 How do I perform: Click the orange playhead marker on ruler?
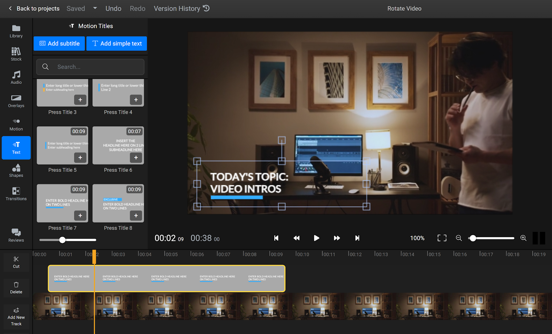click(94, 257)
